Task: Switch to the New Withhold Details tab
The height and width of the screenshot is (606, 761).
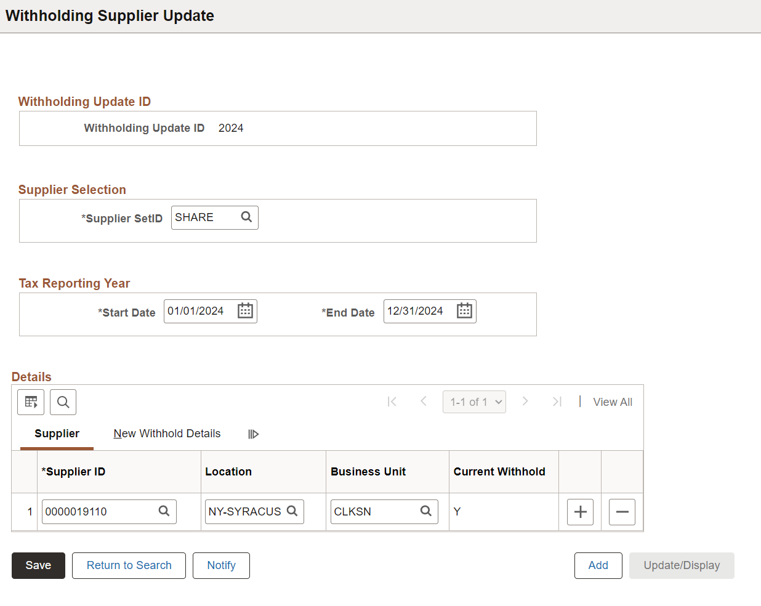Action: 167,434
